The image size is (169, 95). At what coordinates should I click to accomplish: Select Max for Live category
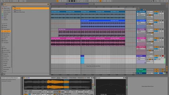(6, 35)
